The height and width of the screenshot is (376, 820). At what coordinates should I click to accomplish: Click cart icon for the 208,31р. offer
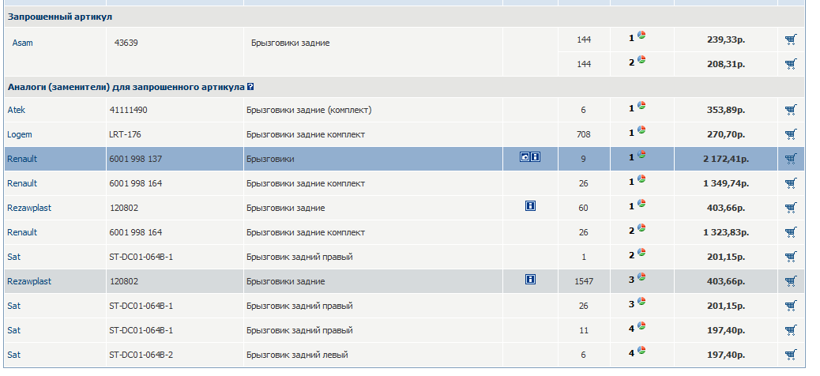[x=791, y=63]
